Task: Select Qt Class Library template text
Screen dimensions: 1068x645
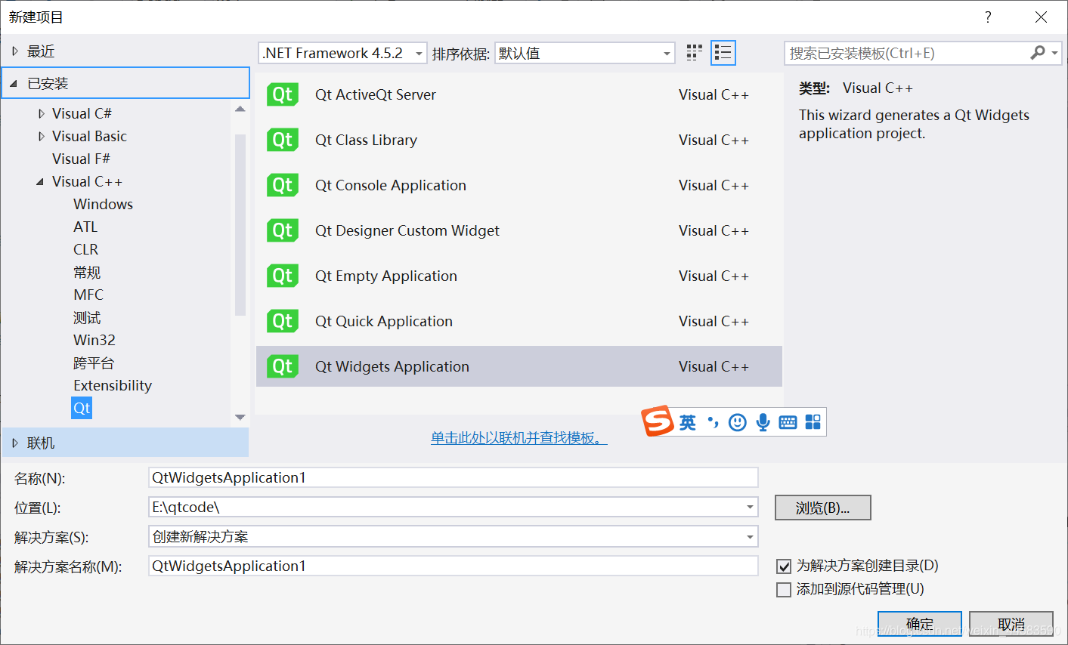Action: [x=366, y=140]
